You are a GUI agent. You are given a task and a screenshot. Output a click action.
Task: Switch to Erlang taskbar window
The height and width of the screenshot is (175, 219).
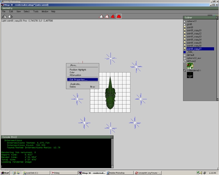pos(64,173)
